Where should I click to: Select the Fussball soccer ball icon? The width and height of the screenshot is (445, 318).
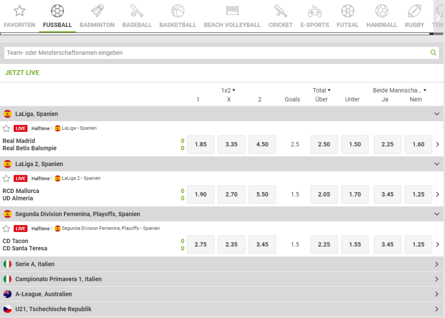point(57,11)
